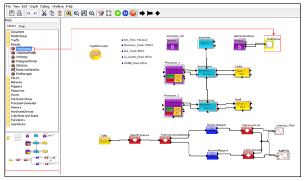Open the Help menu

(x=69, y=6)
